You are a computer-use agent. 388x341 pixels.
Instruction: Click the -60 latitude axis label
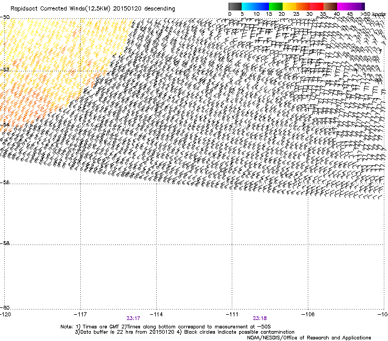(5, 307)
